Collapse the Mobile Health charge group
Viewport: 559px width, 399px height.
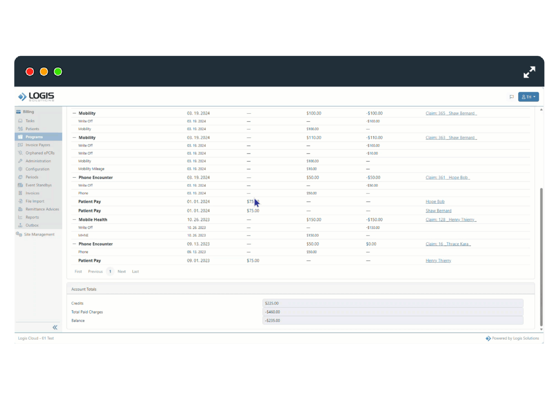74,219
